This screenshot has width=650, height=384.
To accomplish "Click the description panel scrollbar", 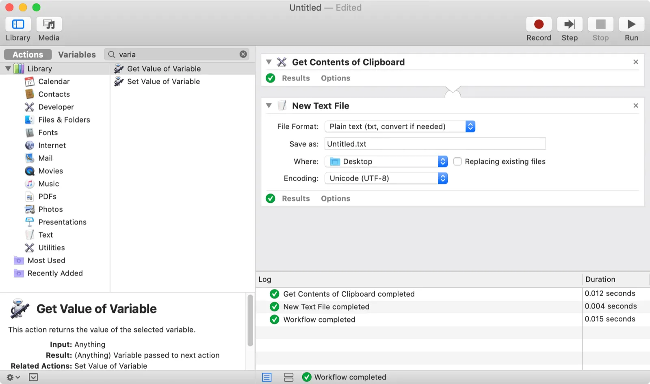I will pos(250,321).
